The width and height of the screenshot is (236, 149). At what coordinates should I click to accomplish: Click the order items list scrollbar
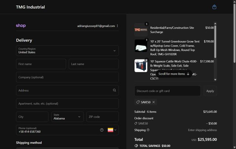point(215,41)
